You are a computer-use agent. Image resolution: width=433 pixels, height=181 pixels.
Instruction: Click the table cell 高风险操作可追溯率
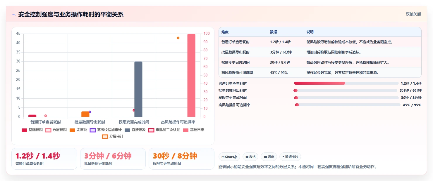pyautogui.click(x=237, y=73)
